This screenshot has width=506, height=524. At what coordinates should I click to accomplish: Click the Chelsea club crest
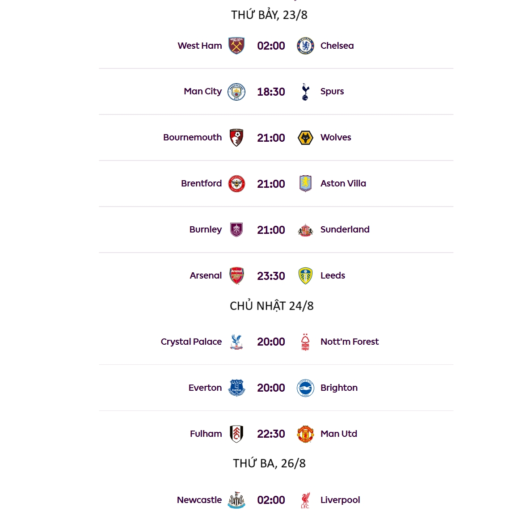(x=305, y=46)
